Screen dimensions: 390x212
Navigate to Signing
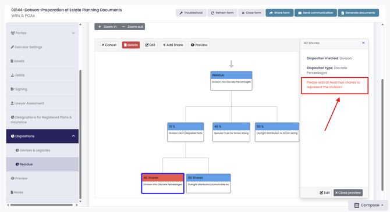(x=42, y=89)
